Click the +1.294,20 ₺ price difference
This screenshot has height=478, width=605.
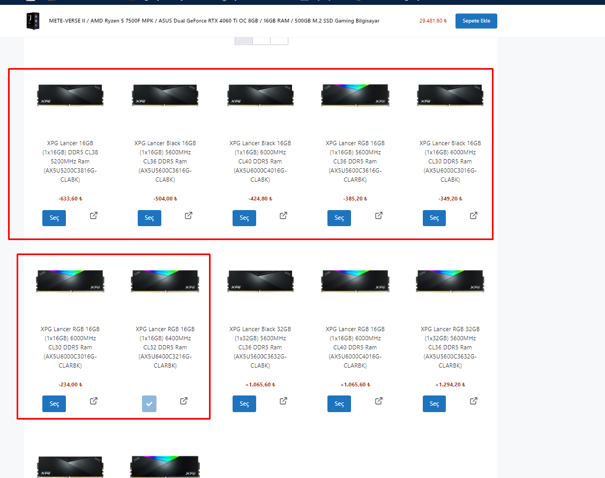point(450,385)
